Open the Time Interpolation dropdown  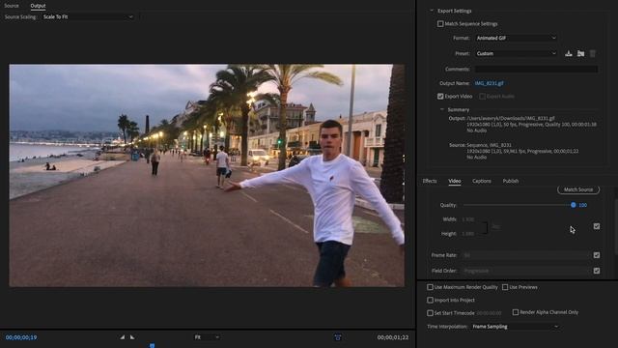[x=515, y=327]
